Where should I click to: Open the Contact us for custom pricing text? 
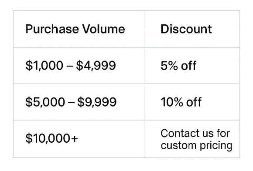point(196,139)
